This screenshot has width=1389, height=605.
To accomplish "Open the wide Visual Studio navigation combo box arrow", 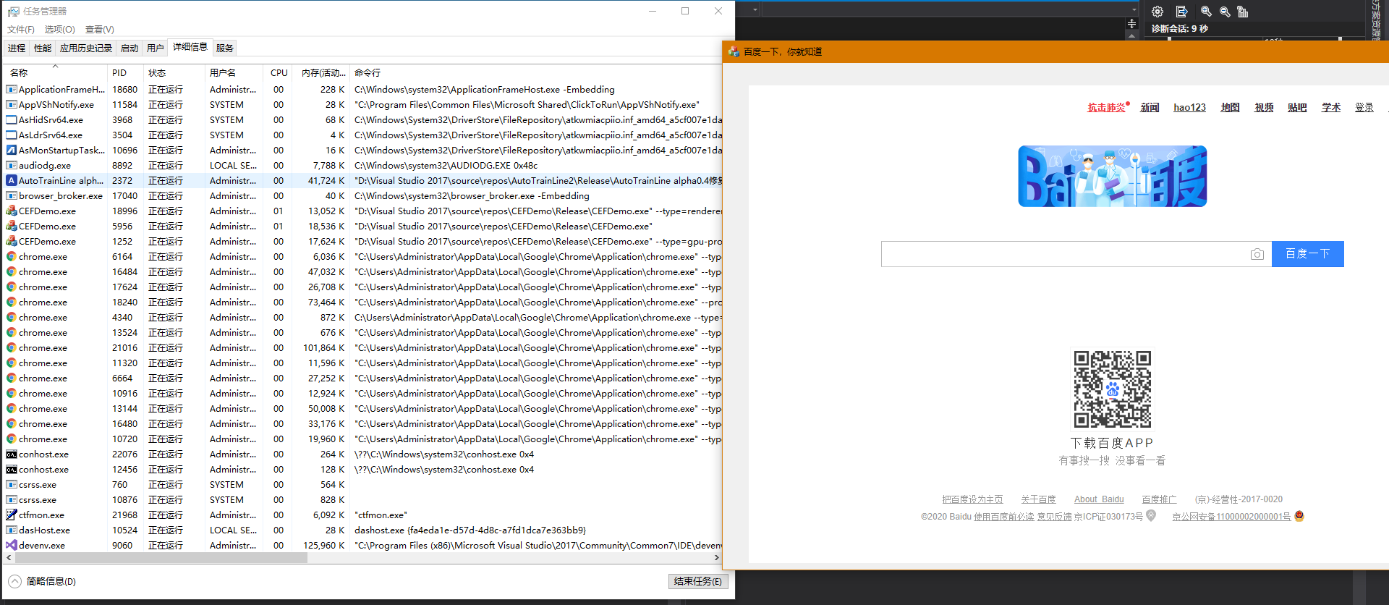I will pos(1134,9).
